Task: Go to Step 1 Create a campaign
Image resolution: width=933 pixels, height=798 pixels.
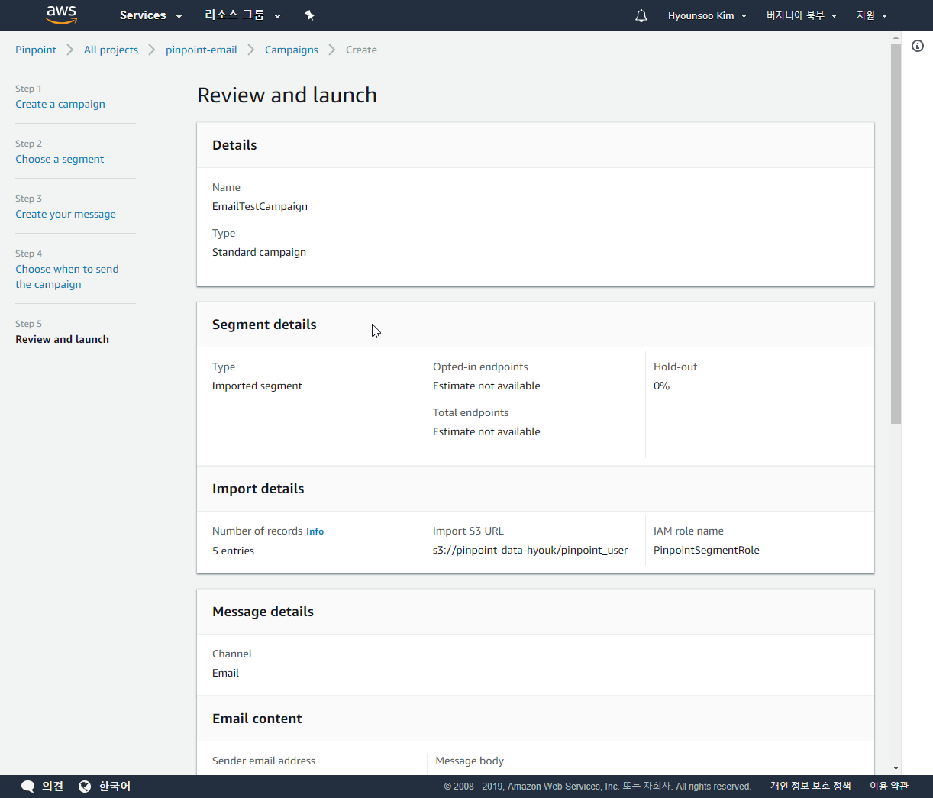Action: coord(60,104)
